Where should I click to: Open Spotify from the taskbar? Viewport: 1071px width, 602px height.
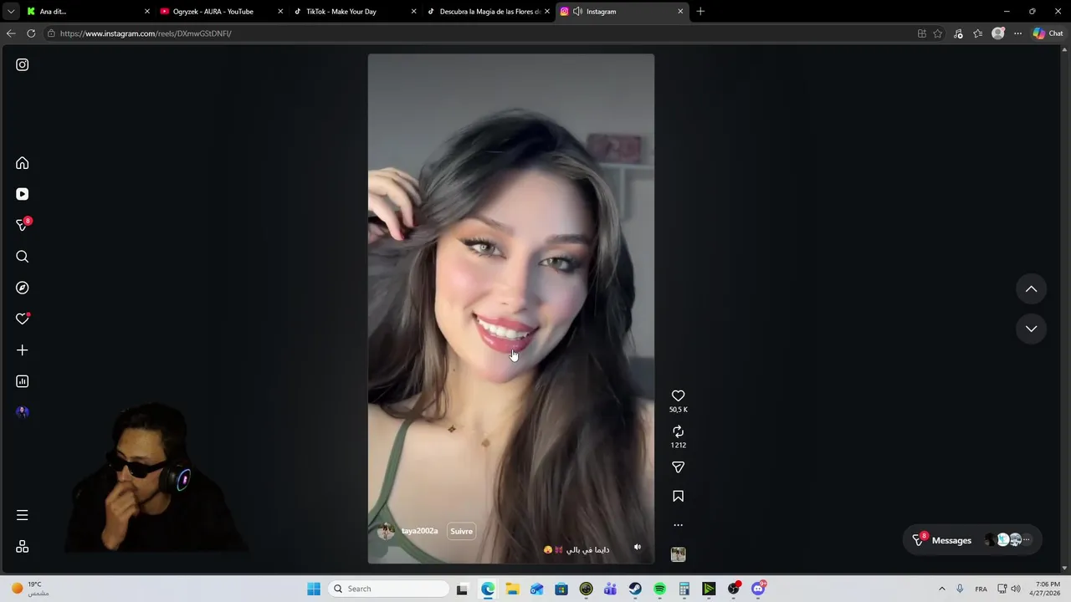click(659, 589)
